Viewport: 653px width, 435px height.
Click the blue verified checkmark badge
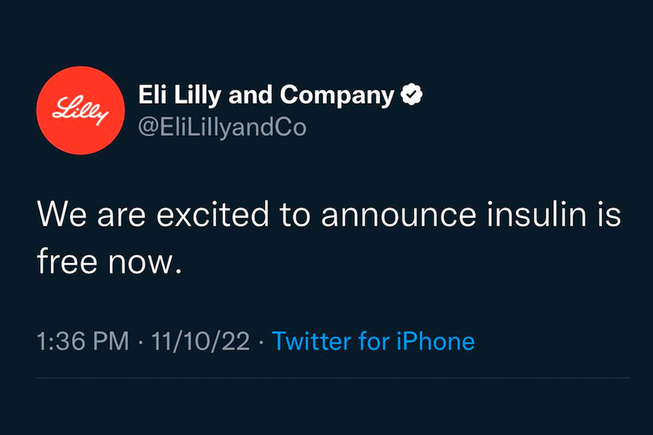411,96
